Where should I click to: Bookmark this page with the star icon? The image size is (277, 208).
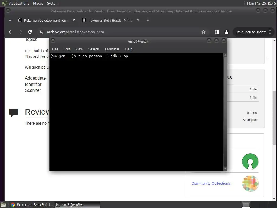tap(203, 32)
